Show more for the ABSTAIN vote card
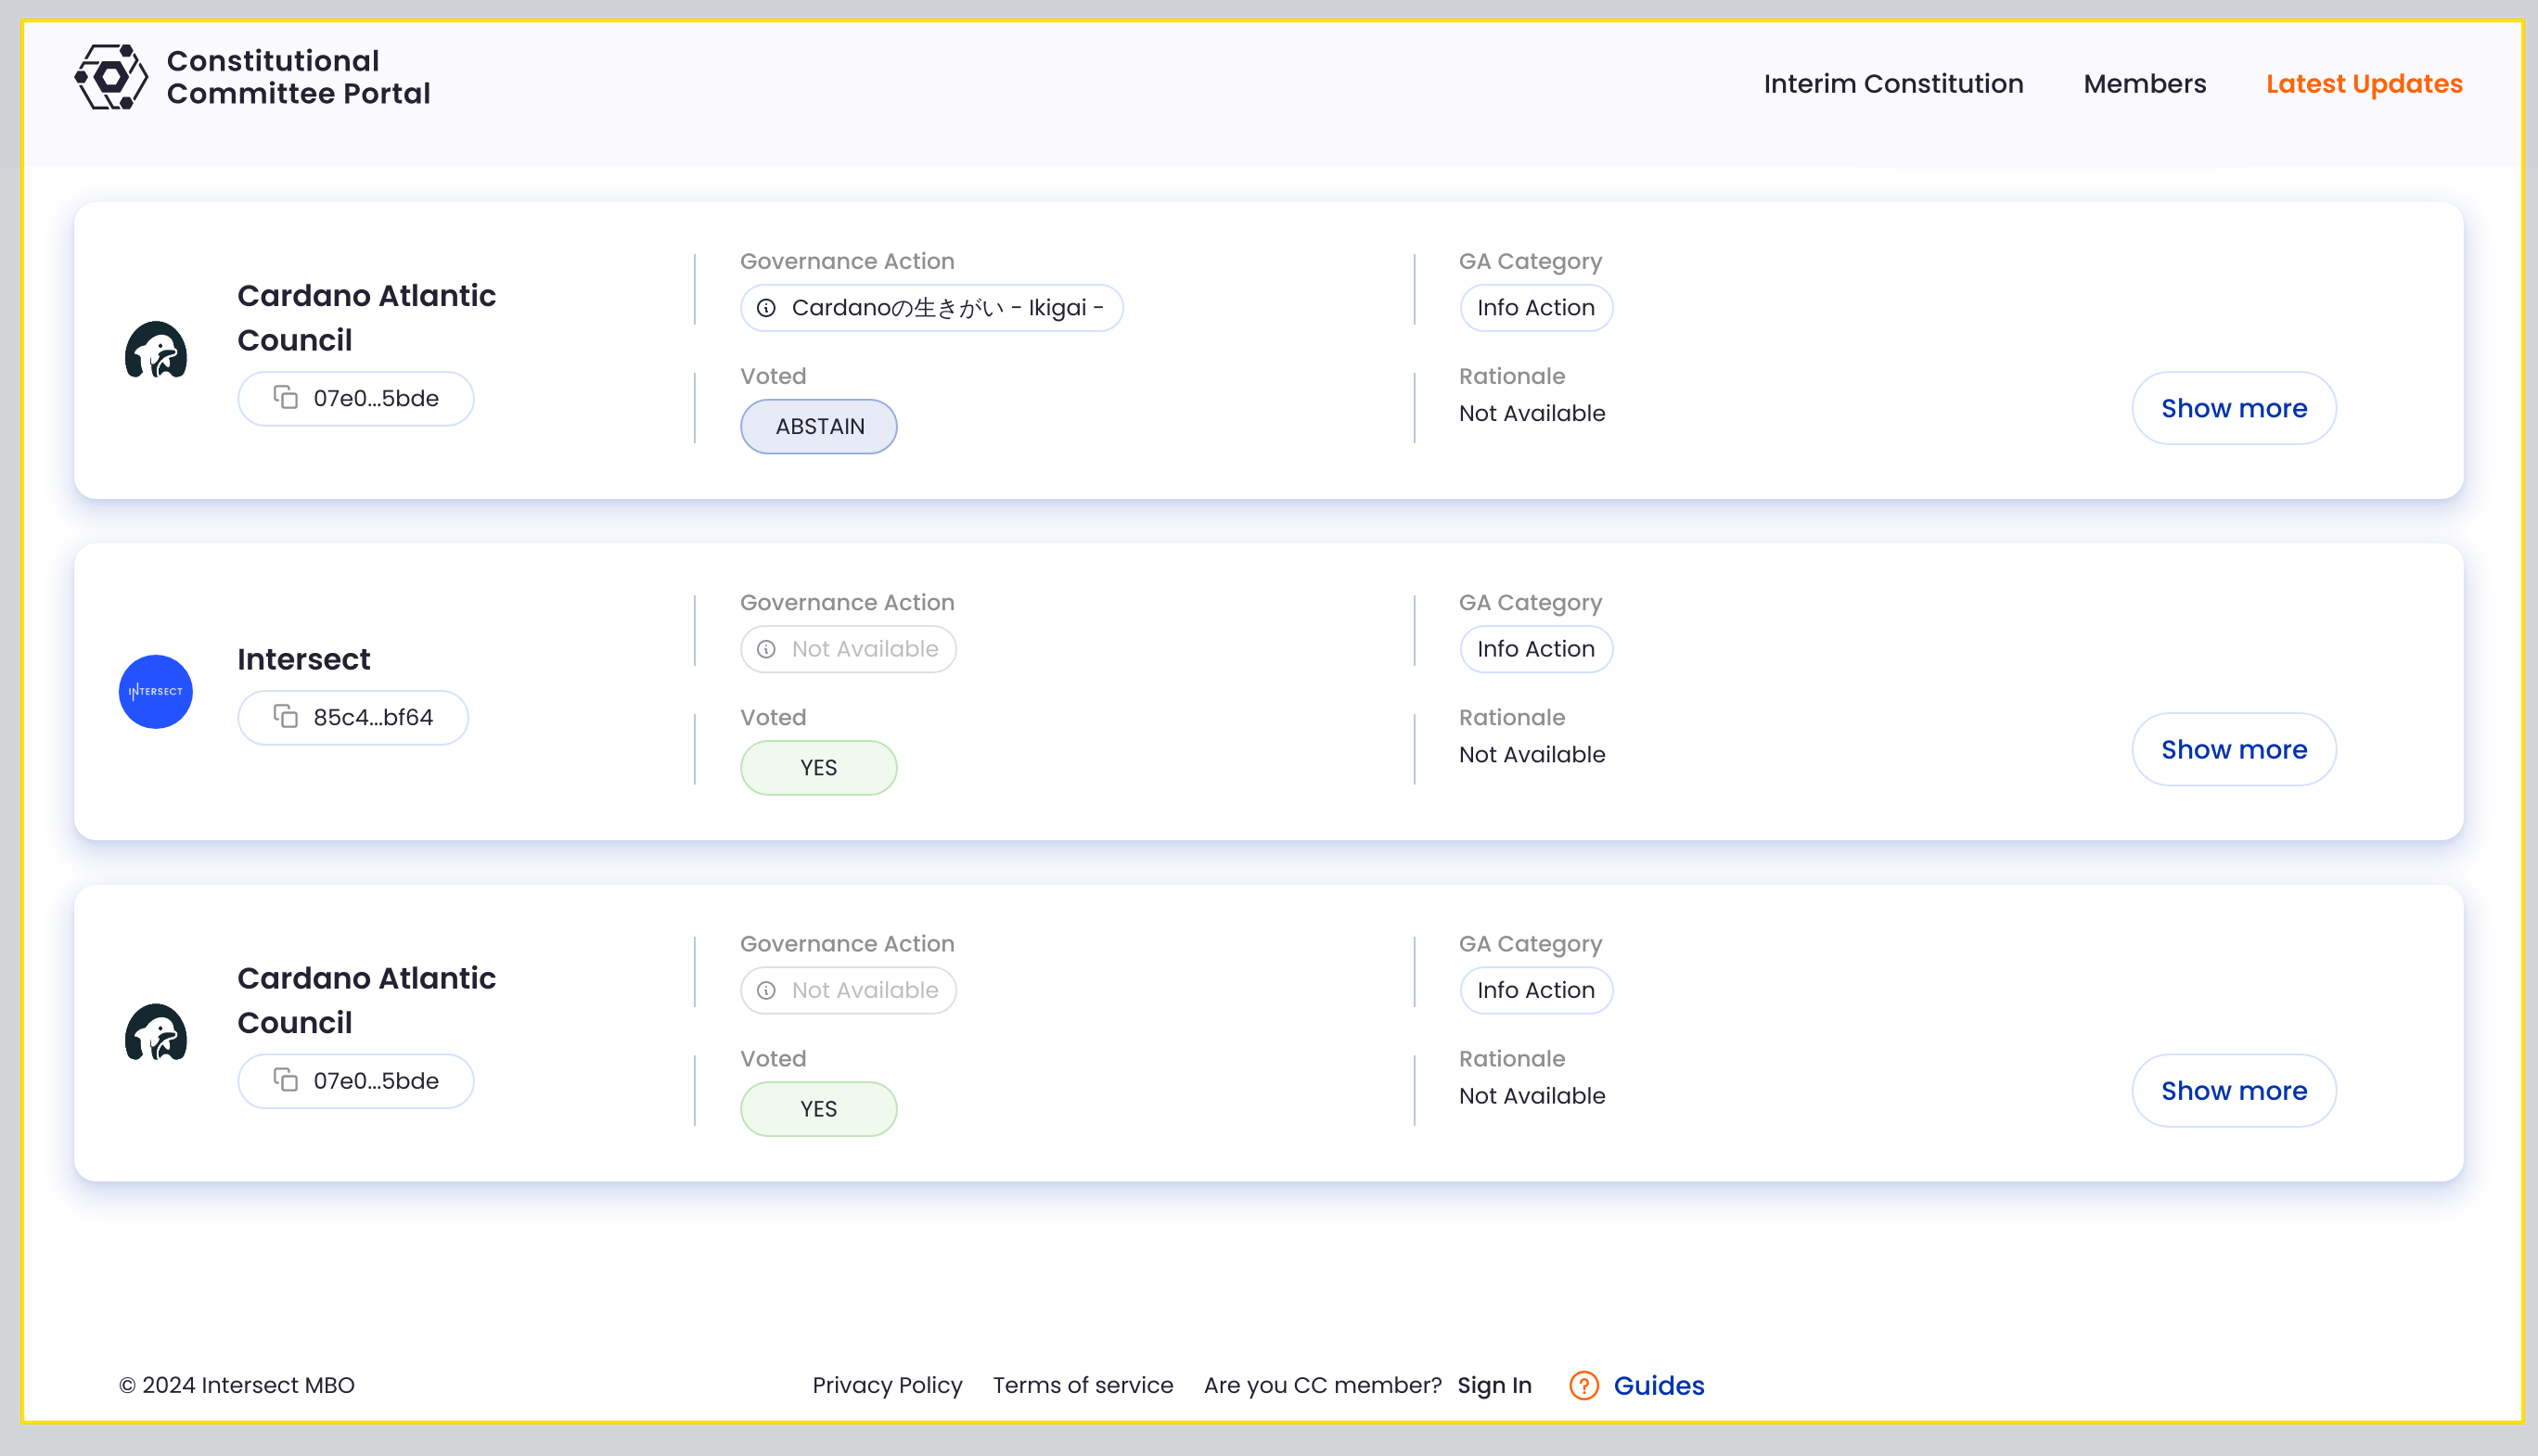 pos(2233,408)
